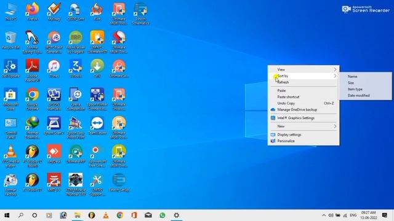Select the Recycle Bin desktop icon
Viewport: 394px width, 221px height.
[x=10, y=40]
